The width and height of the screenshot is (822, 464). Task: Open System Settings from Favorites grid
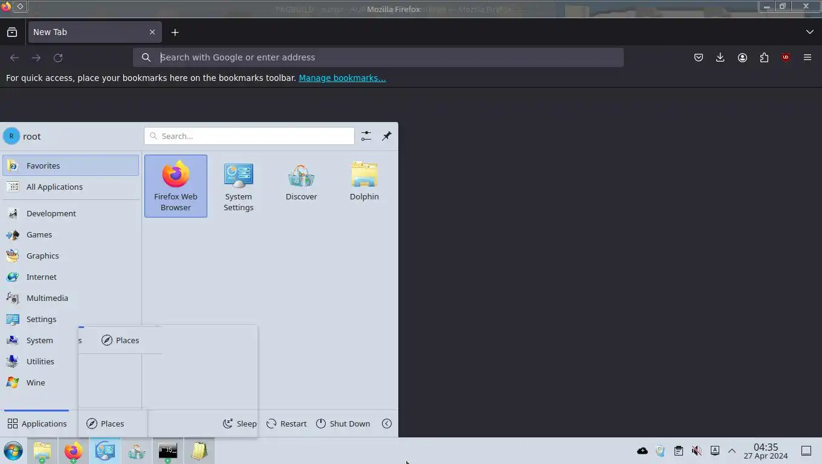click(238, 186)
